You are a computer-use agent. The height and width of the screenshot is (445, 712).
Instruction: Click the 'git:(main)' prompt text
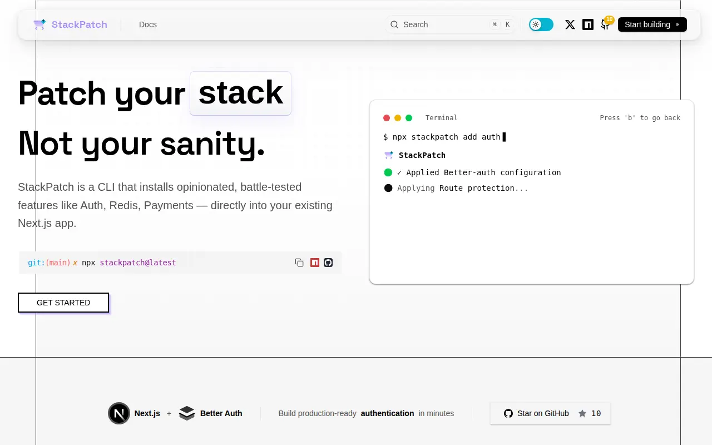[49, 263]
